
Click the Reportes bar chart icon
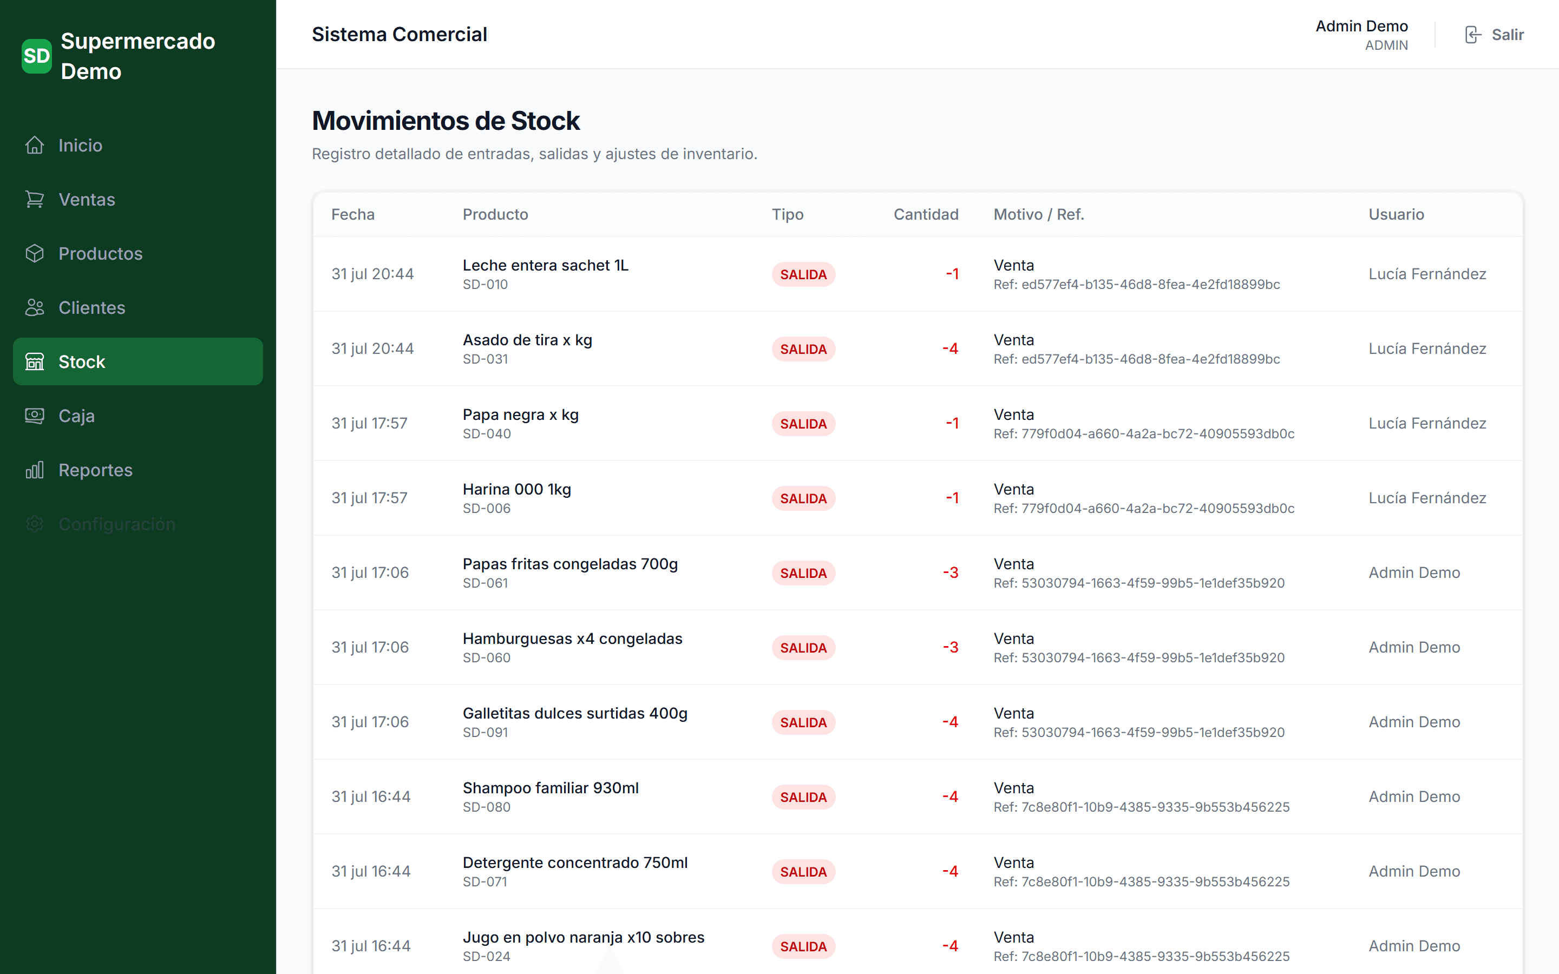pyautogui.click(x=35, y=470)
